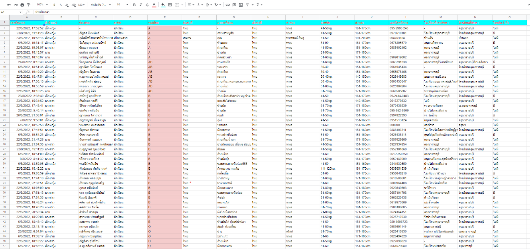
Task: Select school cell พระหฤทัยดอนเมือง
Action: click(x=440, y=91)
